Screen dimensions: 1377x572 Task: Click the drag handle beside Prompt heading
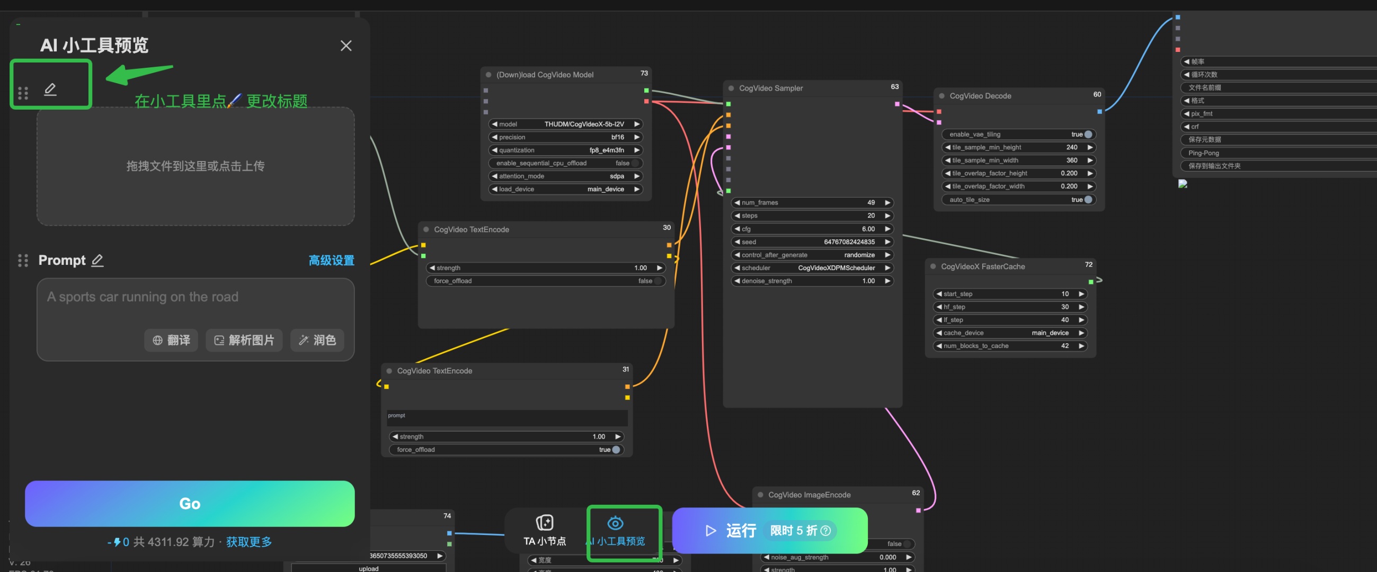tap(23, 261)
